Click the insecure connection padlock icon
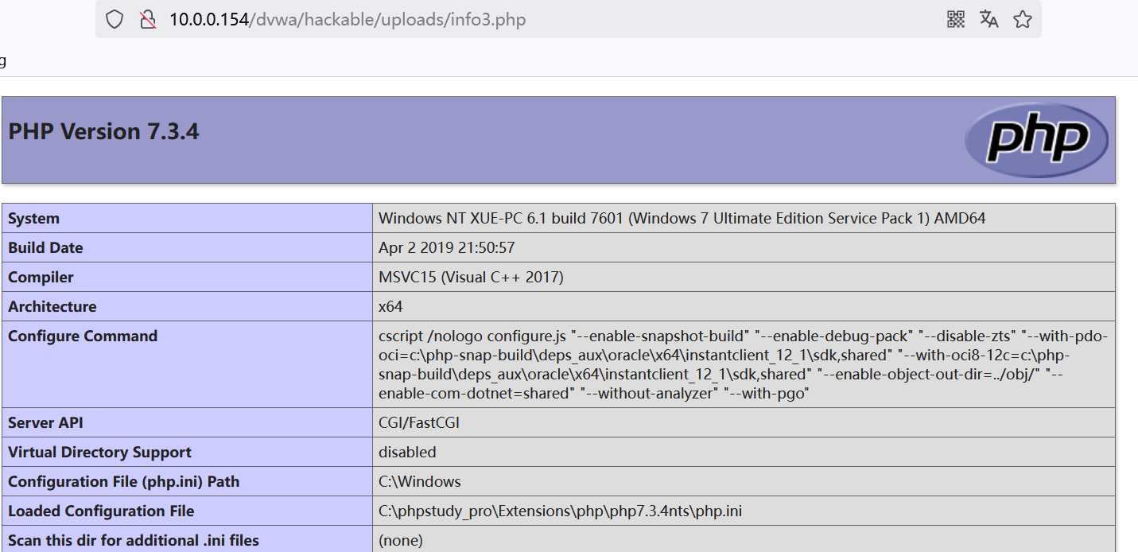The height and width of the screenshot is (552, 1138). tap(147, 20)
